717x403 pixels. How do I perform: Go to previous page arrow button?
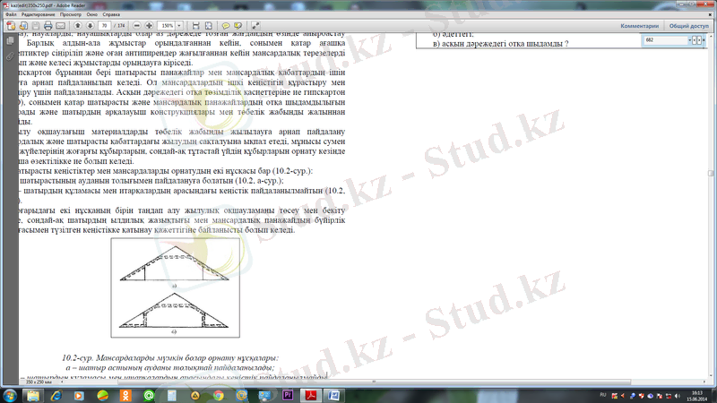[78, 26]
